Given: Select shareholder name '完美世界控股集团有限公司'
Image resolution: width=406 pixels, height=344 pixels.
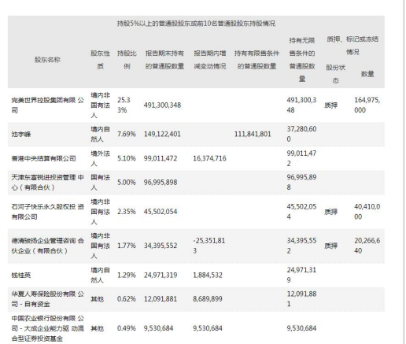Looking at the screenshot, I should [x=47, y=105].
